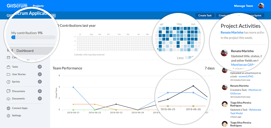Select the Connect Apps globe icon
Image resolution: width=271 pixels, height=128 pixels.
8,108
